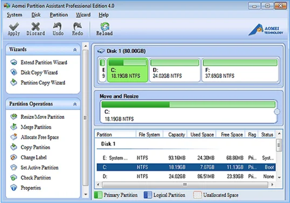Select the C: 18.19GB partition block
This screenshot has width=290, height=203.
point(128,70)
